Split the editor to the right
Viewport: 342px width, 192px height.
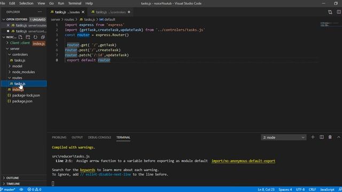(339, 12)
